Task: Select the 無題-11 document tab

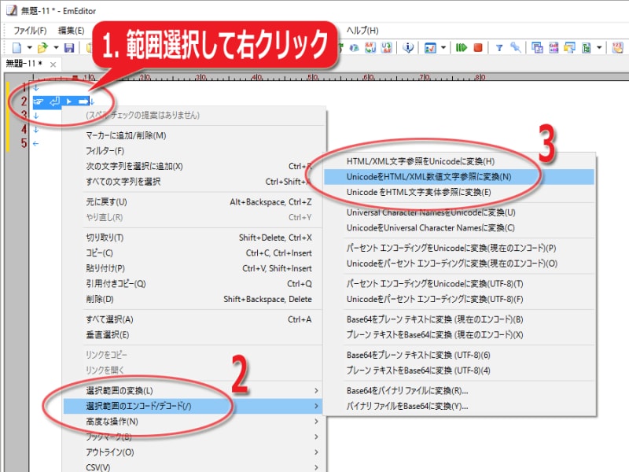Action: [24, 64]
